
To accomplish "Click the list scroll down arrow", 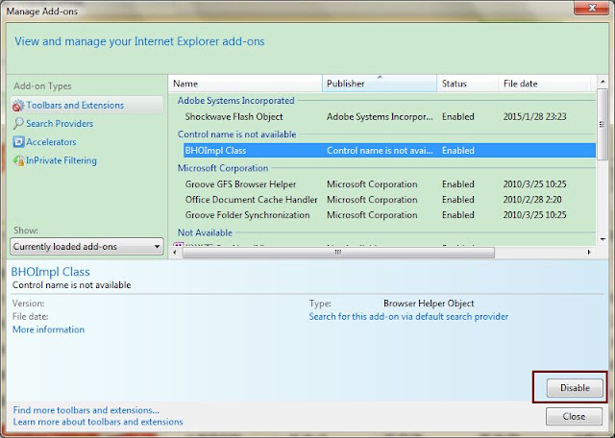I will pos(603,239).
